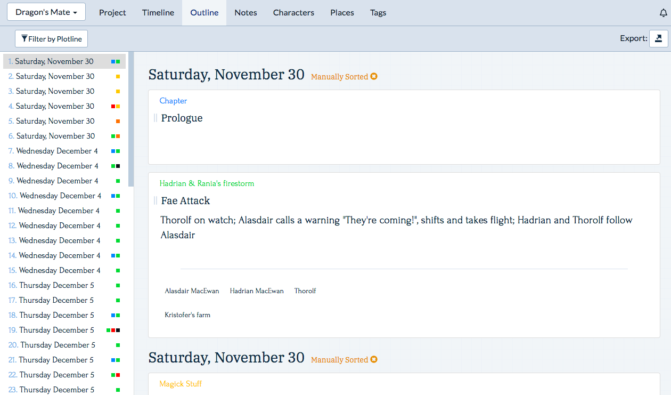Click the Prologue card drag handle
671x395 pixels.
(156, 118)
